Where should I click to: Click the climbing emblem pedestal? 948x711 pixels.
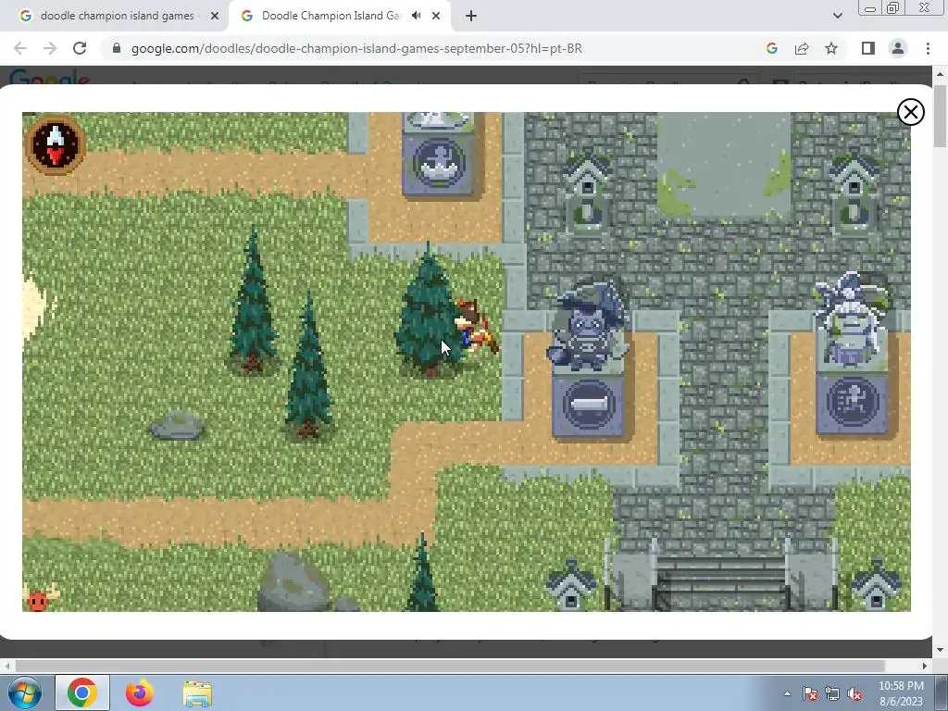tap(852, 403)
